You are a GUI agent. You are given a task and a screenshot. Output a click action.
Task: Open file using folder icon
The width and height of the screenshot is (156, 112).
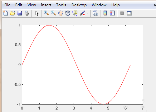point(12,13)
